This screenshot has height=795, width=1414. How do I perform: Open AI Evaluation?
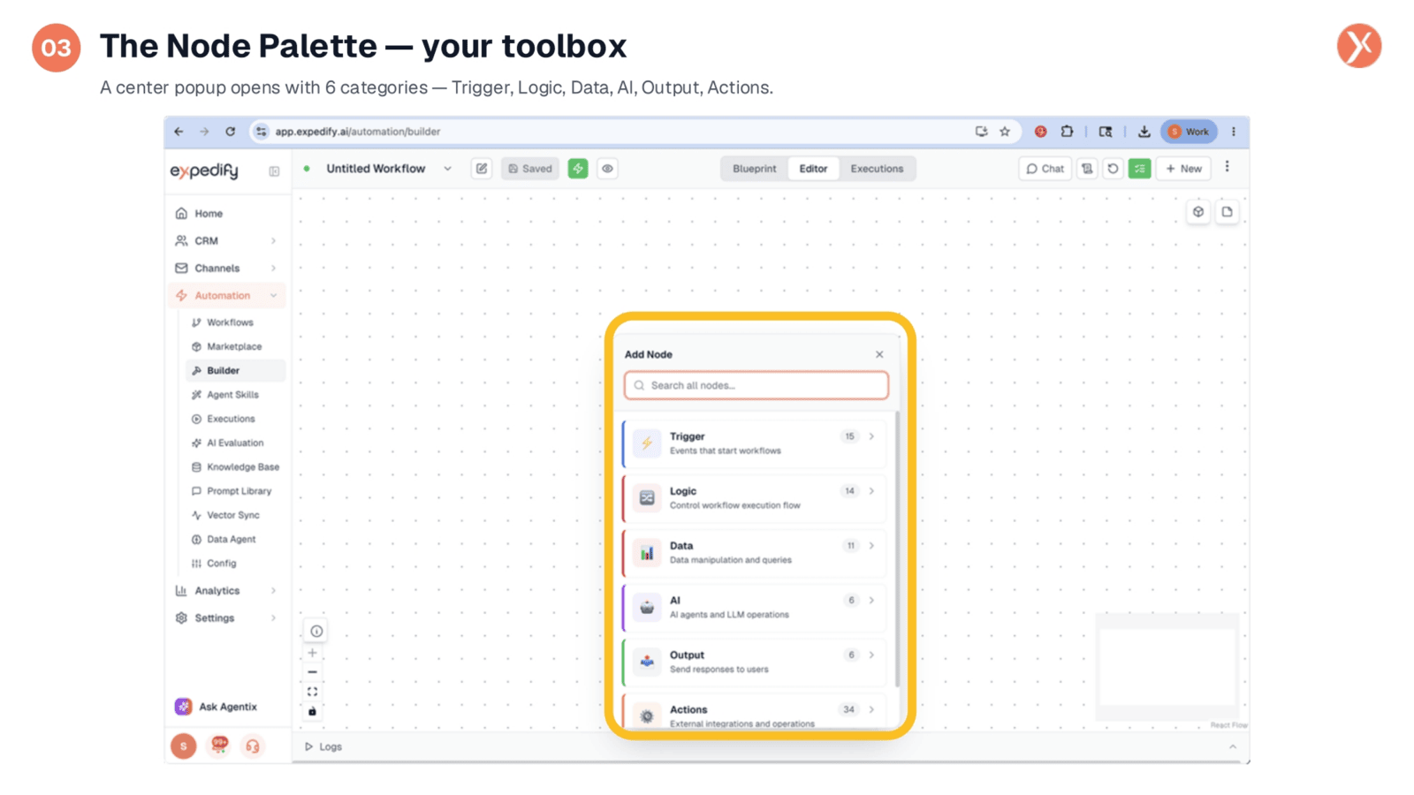click(x=235, y=443)
